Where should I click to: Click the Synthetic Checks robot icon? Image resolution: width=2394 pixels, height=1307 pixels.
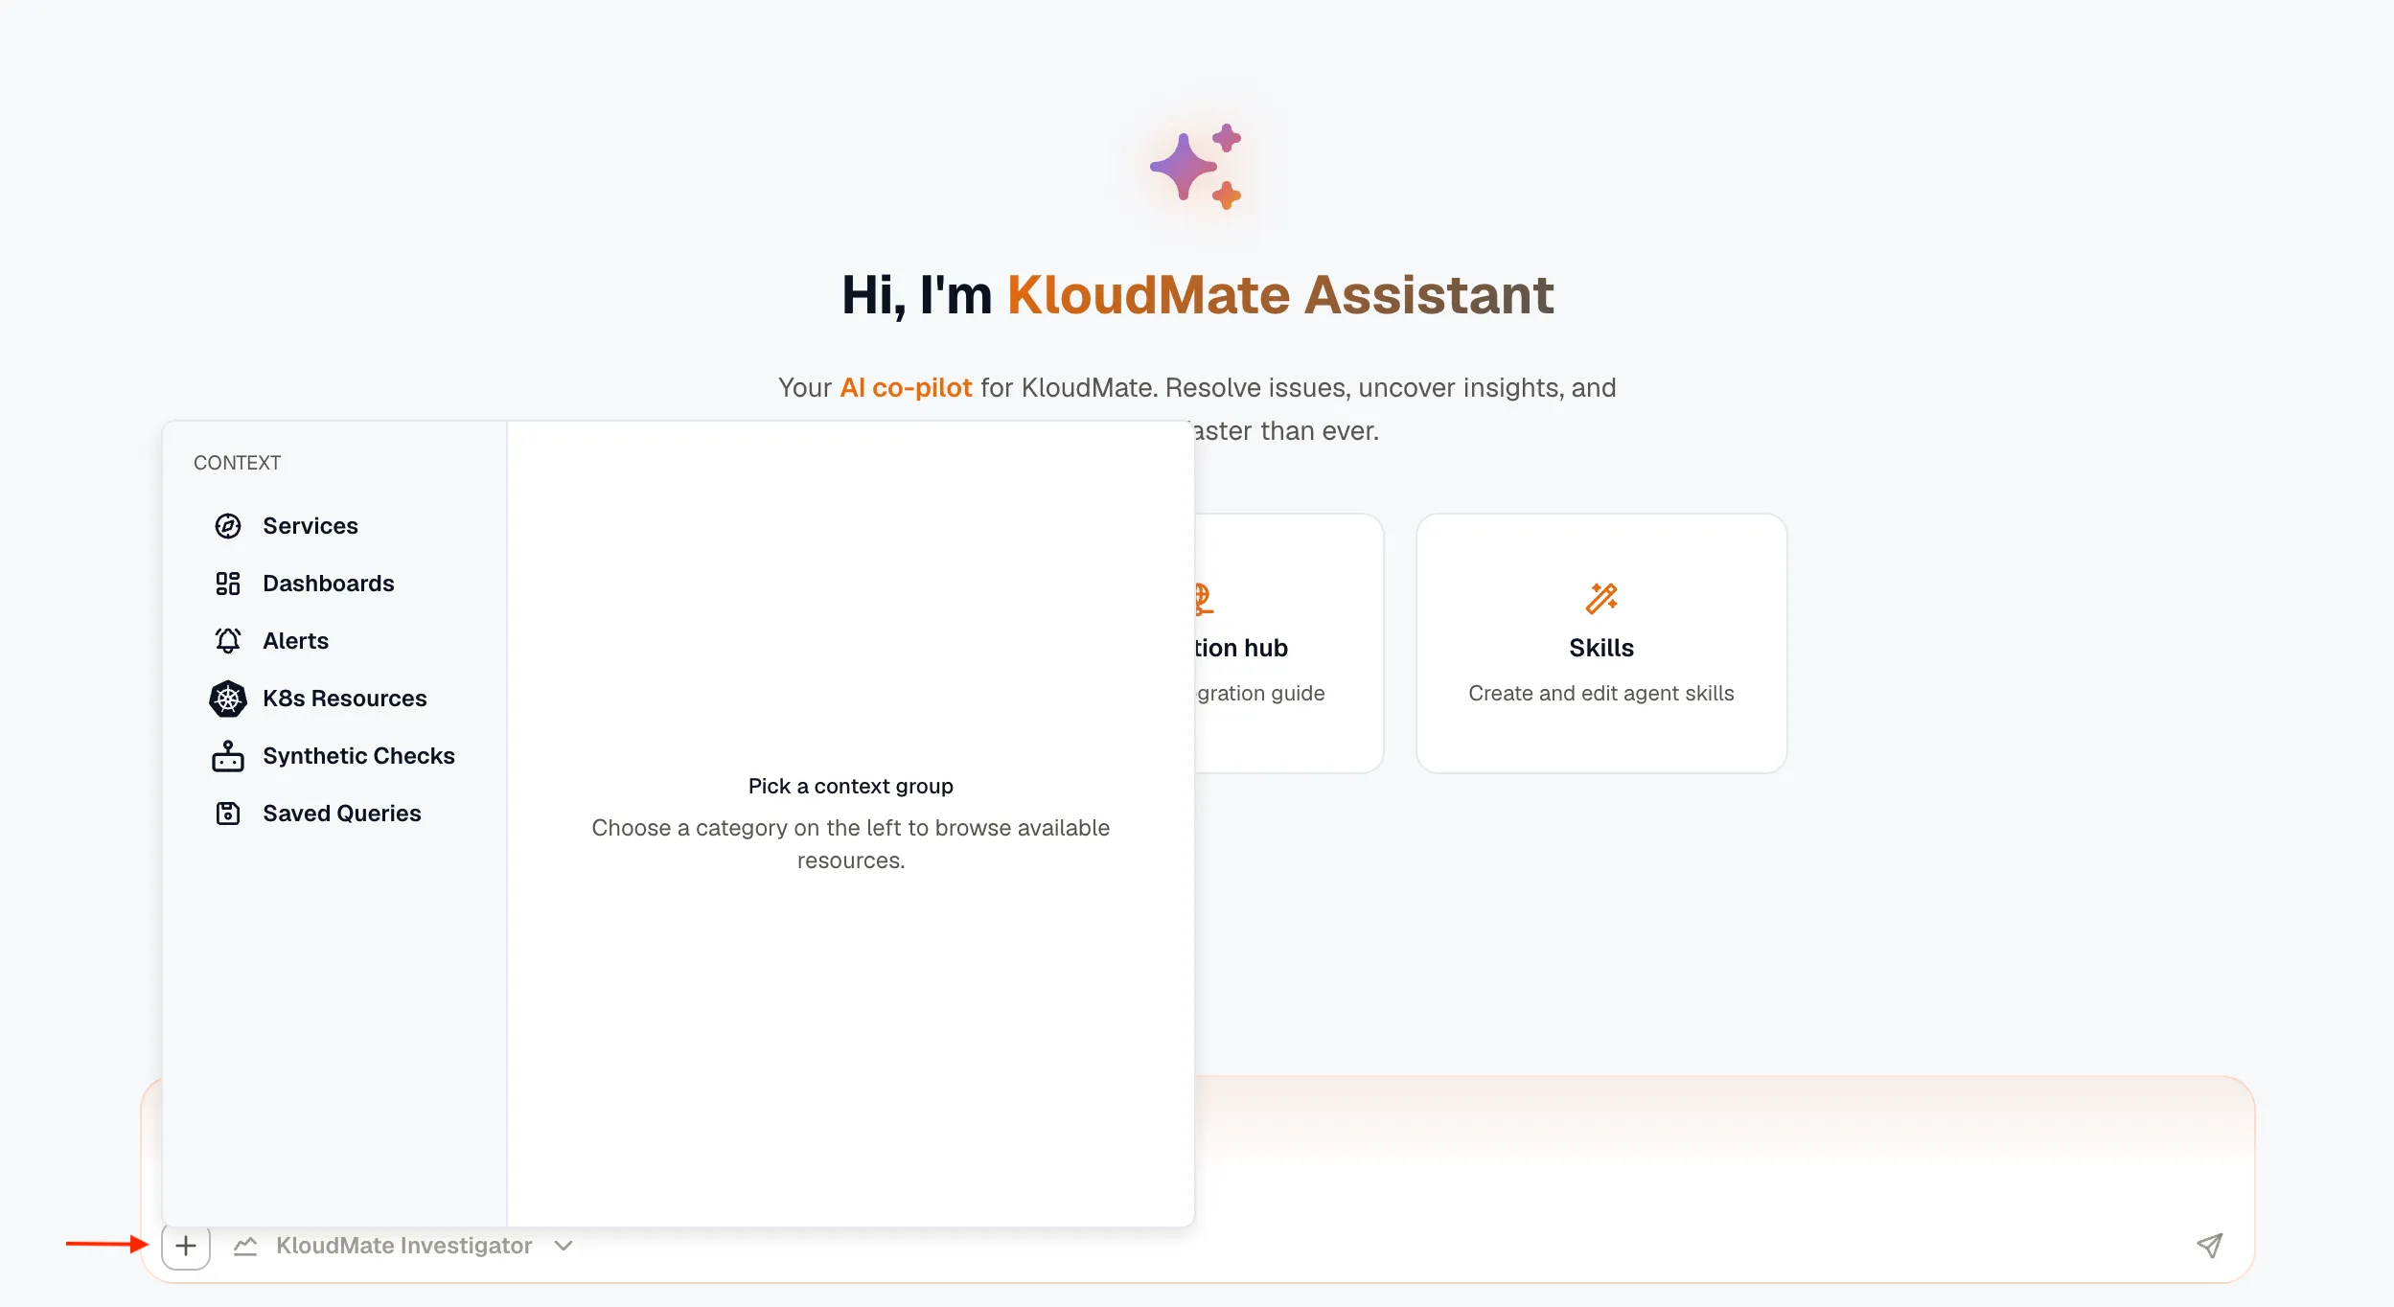[228, 756]
